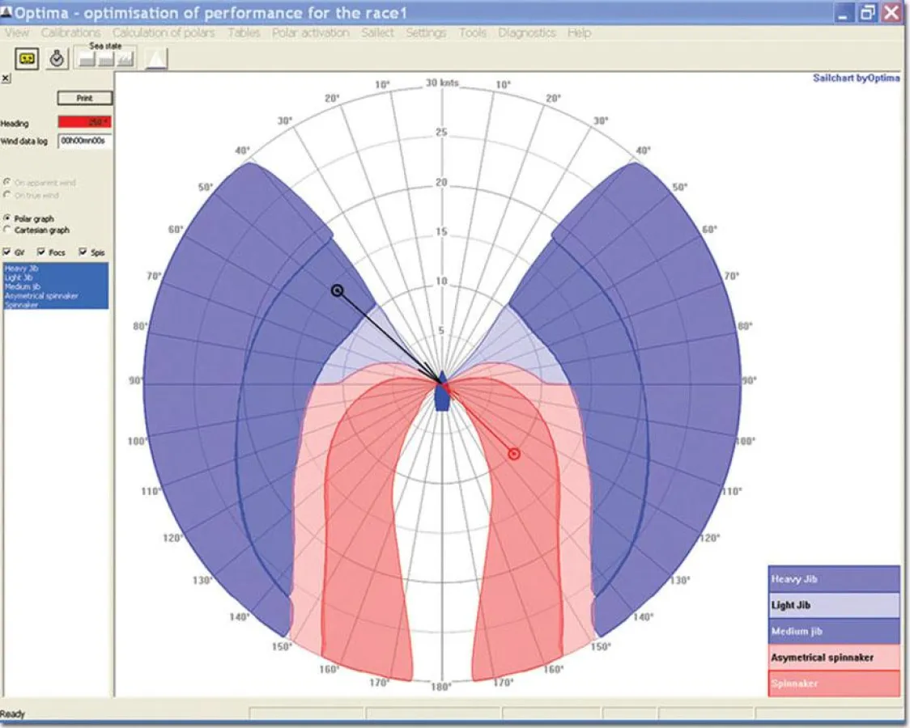
Task: Open the Diagnostics menu
Action: 527,32
